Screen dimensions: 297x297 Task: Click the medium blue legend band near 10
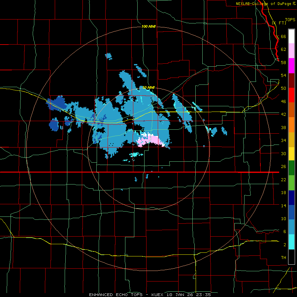click(291, 212)
